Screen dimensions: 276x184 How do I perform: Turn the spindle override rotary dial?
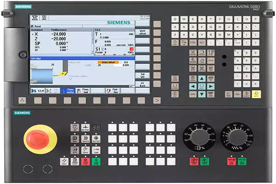pos(199,137)
